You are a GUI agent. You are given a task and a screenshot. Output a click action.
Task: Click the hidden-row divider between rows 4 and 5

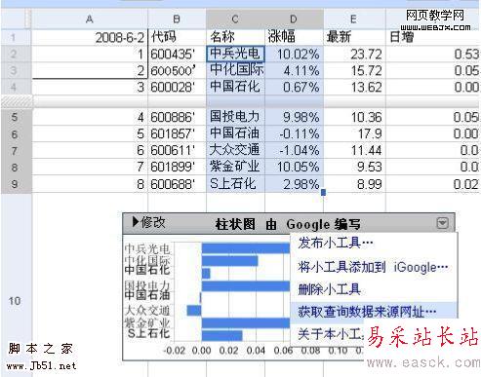241,101
